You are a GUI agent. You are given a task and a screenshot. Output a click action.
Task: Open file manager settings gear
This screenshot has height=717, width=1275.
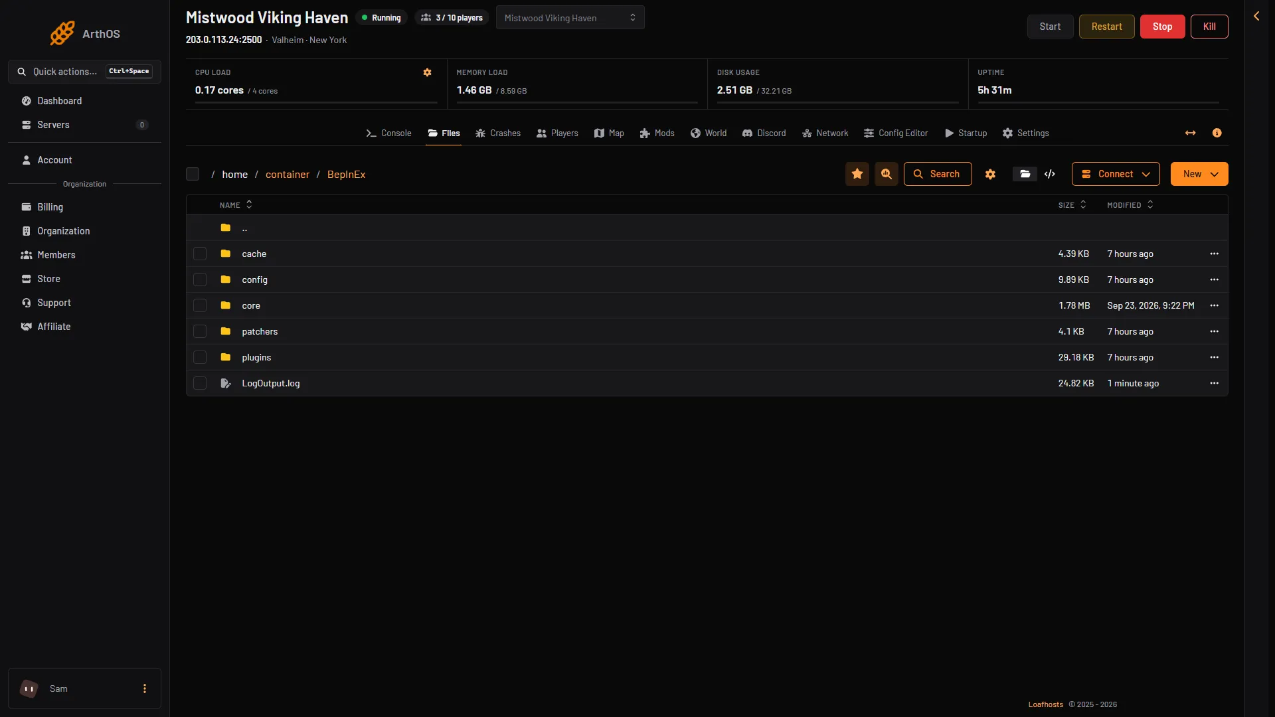click(x=990, y=174)
